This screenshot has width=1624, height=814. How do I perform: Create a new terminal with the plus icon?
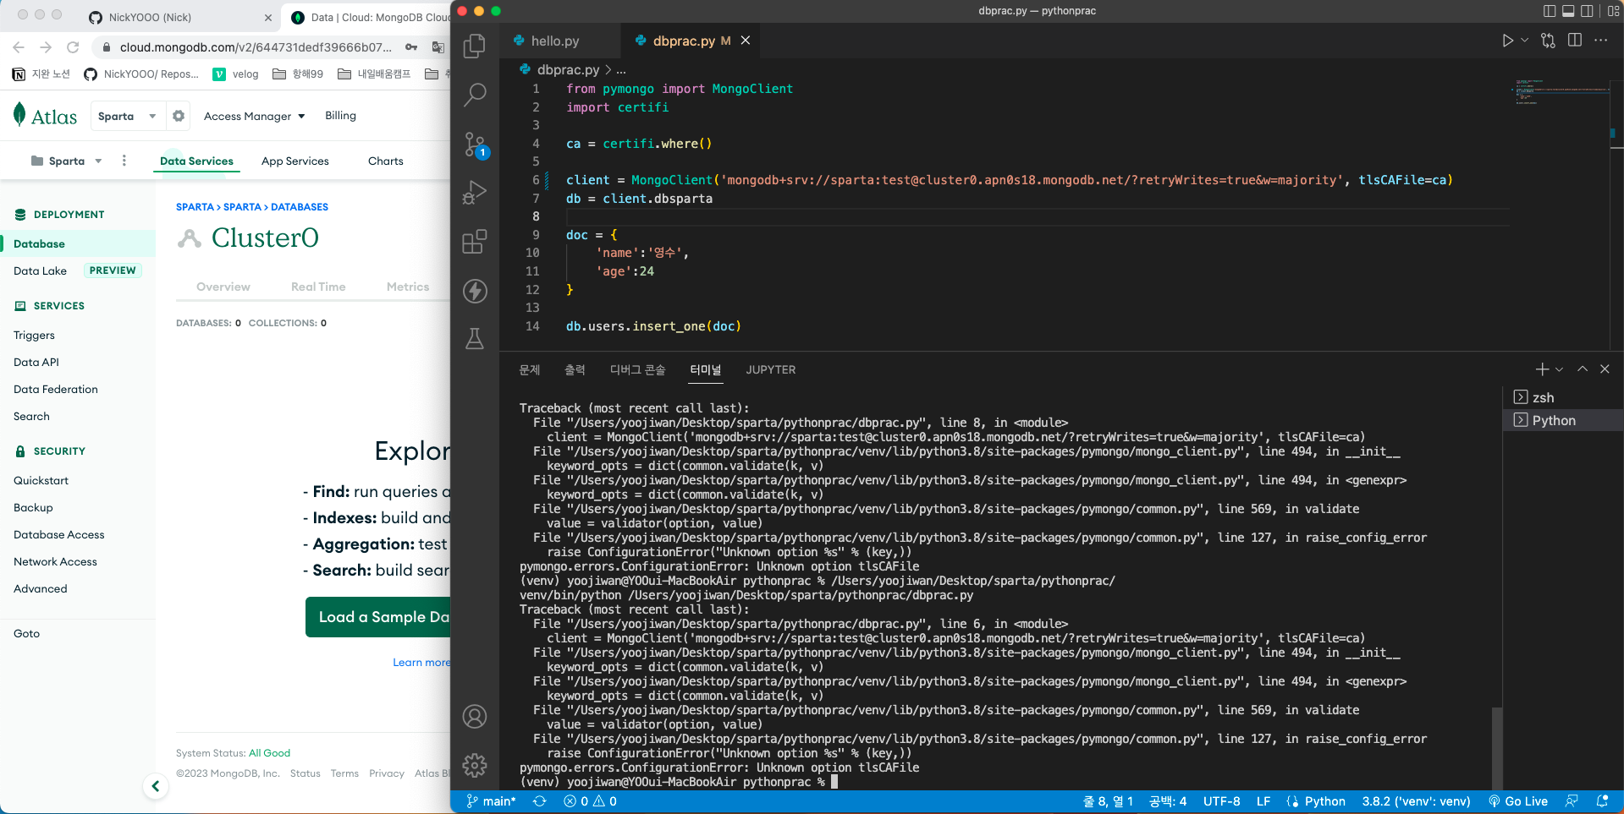1542,369
